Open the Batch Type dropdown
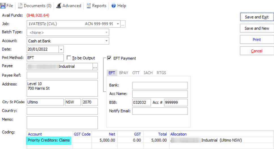Screen dimensions: 274x149 107,32
